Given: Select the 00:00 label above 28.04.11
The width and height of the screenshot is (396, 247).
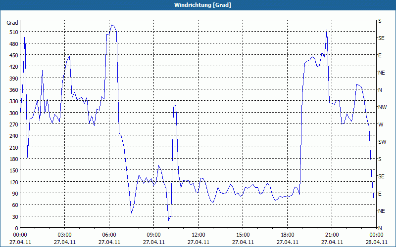Looking at the screenshot, I should pos(376,235).
